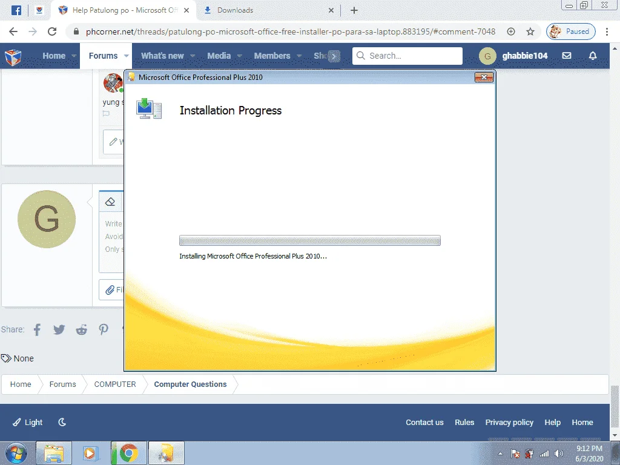The height and width of the screenshot is (465, 620).
Task: Open the Forums nav tab
Action: coord(103,56)
